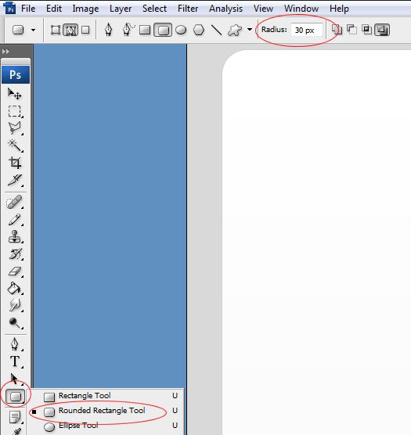Toggle Paths mode in options bar
The height and width of the screenshot is (435, 411).
point(70,30)
